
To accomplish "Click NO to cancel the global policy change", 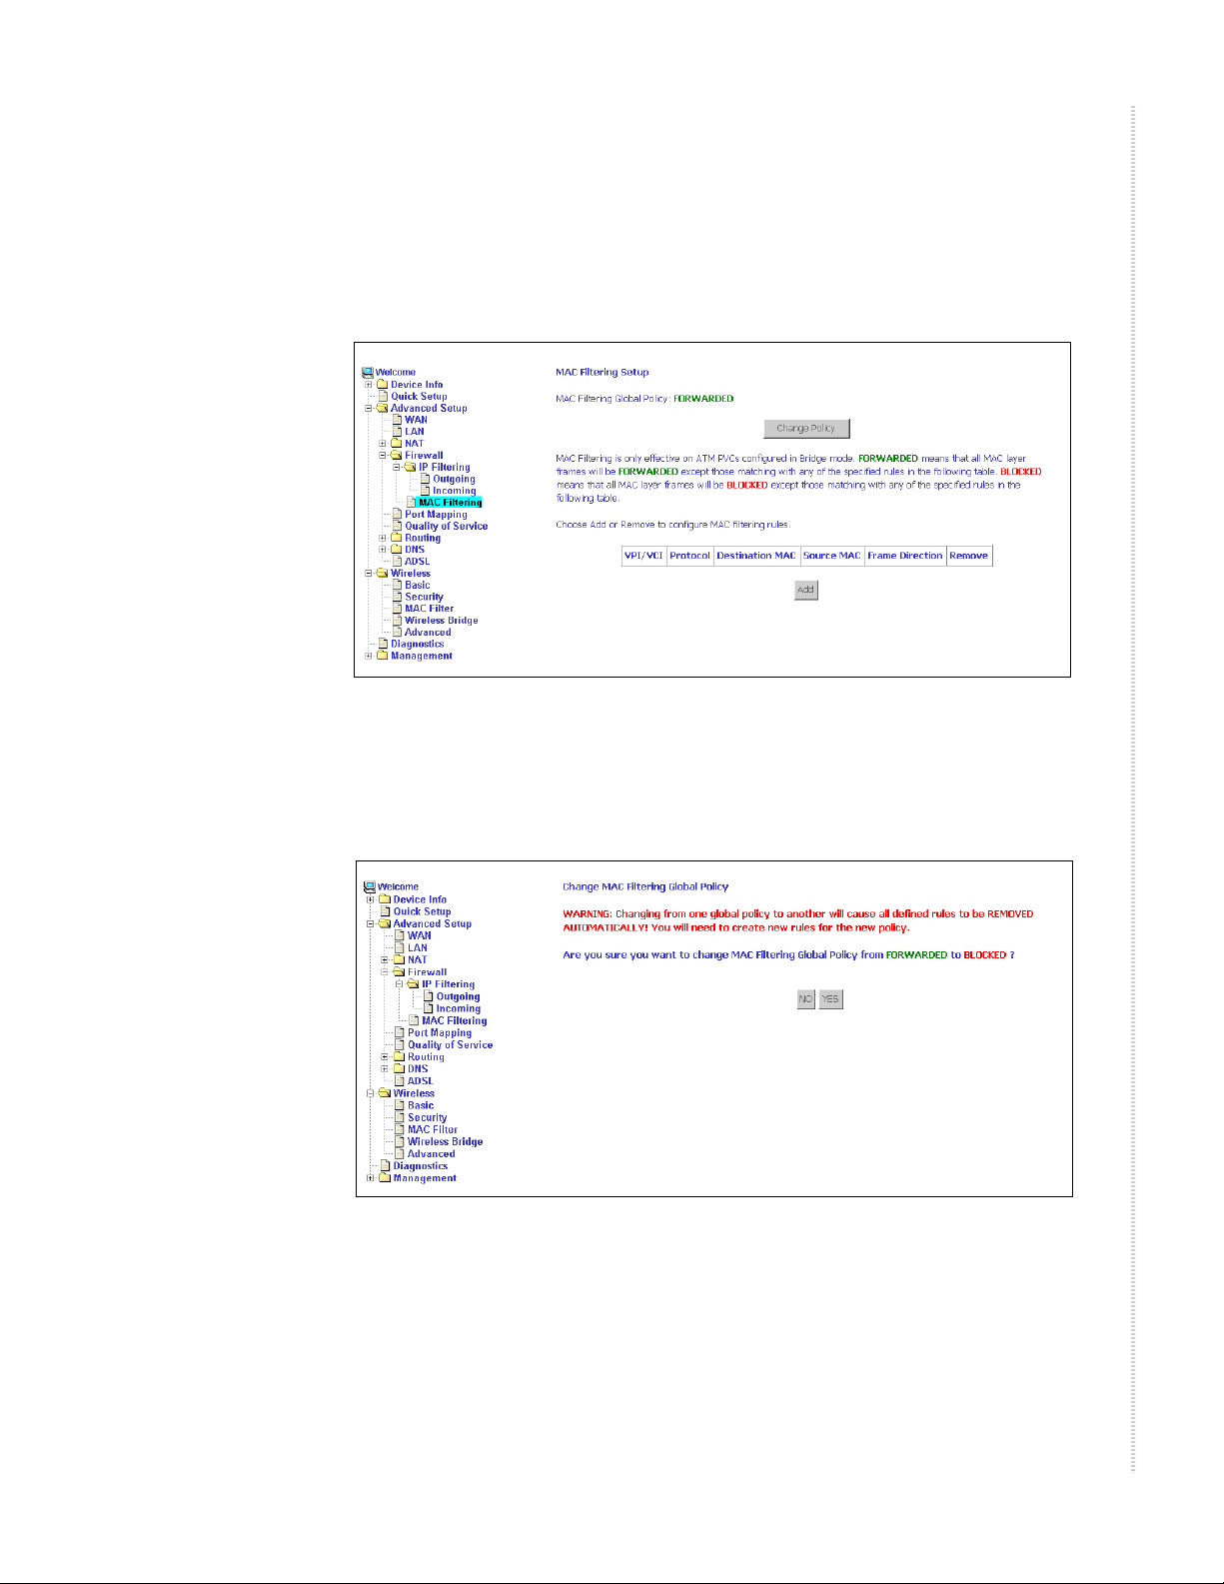I will (805, 999).
